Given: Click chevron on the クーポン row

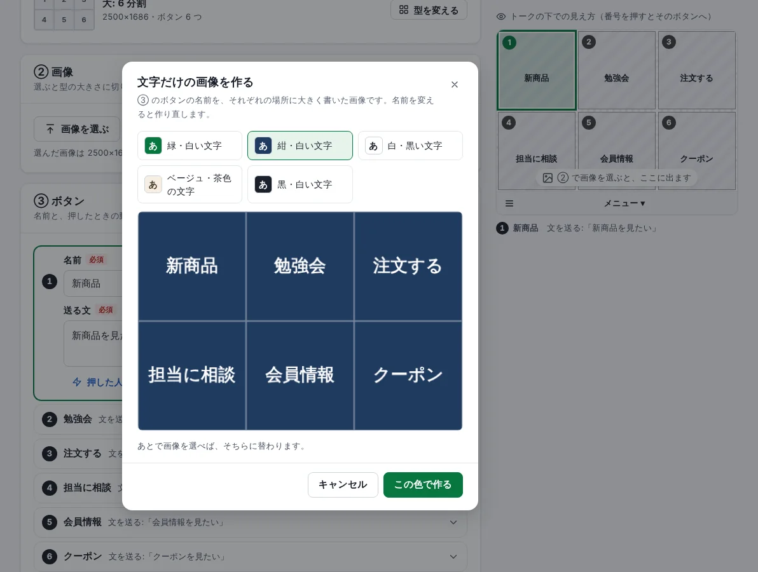Looking at the screenshot, I should point(453,557).
